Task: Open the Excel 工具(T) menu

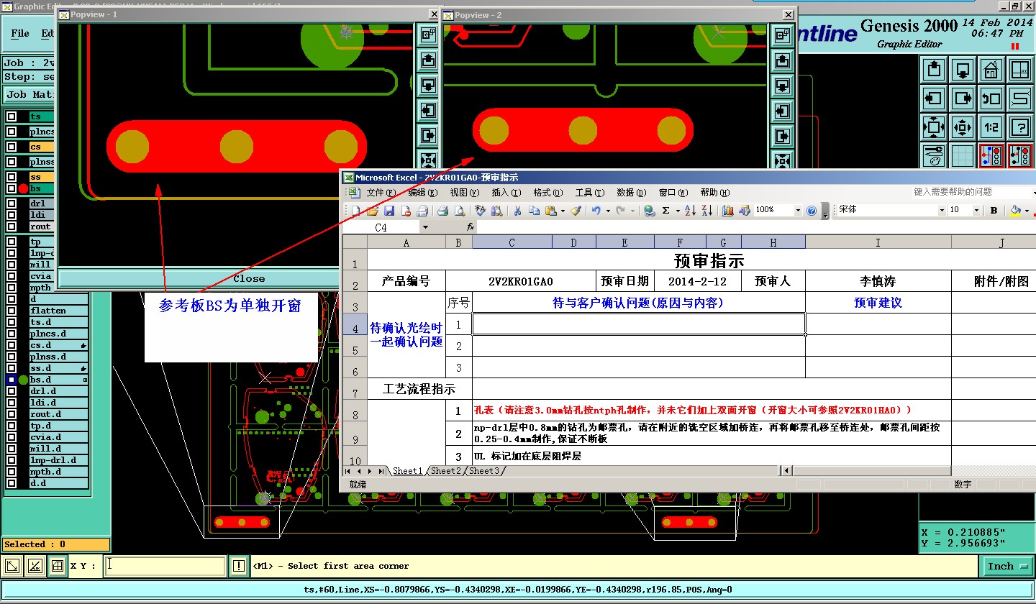Action: pyautogui.click(x=590, y=193)
